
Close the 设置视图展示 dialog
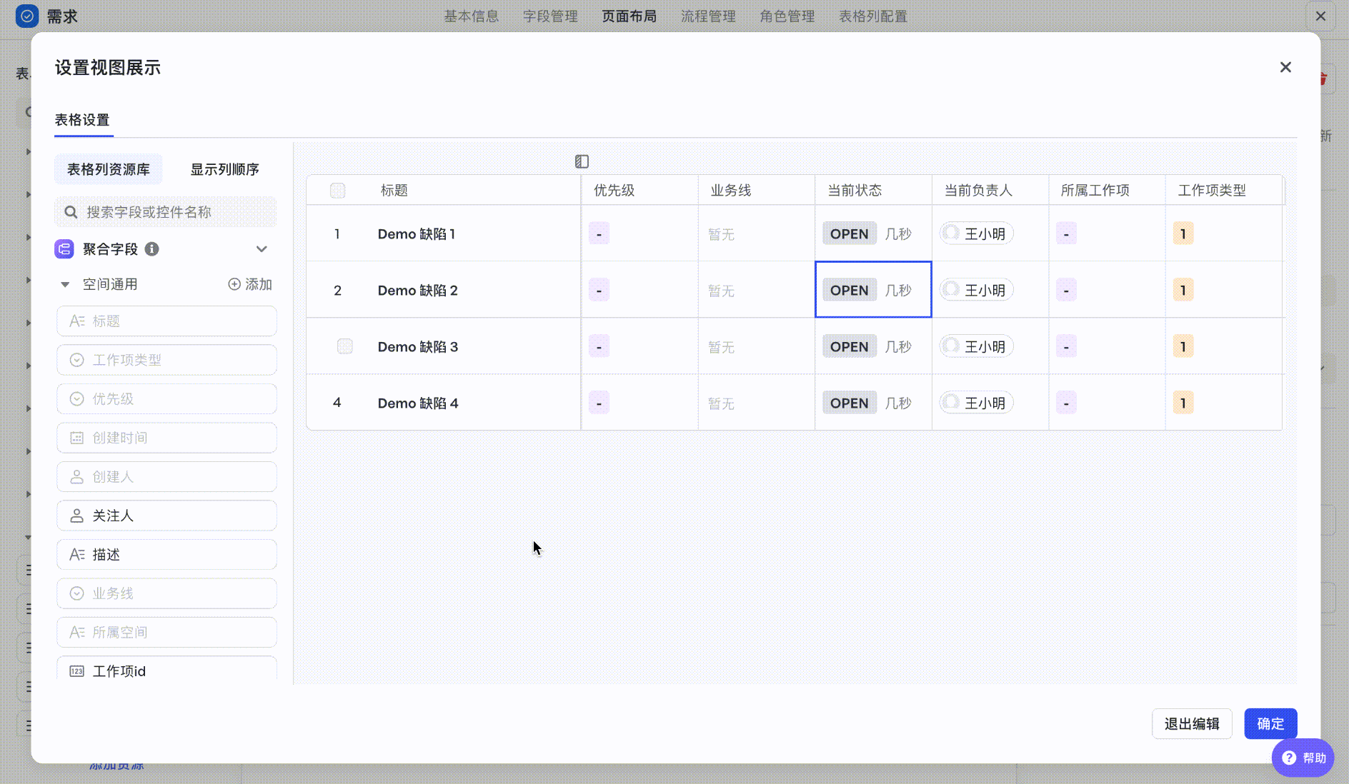click(x=1285, y=67)
